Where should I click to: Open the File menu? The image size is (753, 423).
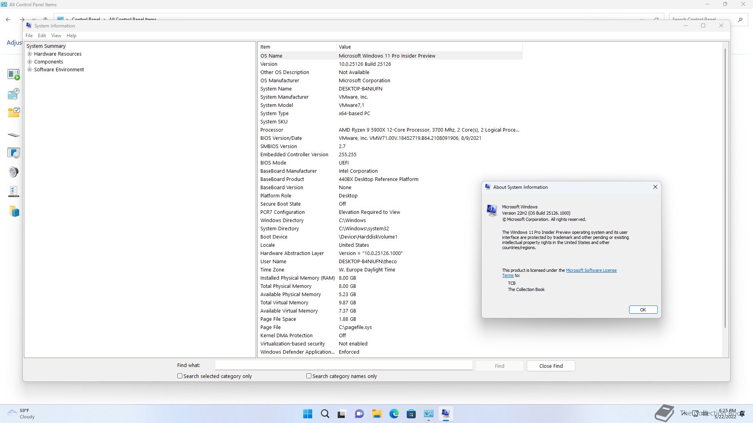tap(29, 36)
